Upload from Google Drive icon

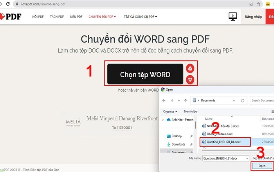click(190, 68)
